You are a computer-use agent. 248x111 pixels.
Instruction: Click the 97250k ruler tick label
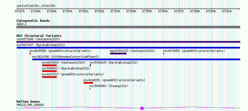67,11
